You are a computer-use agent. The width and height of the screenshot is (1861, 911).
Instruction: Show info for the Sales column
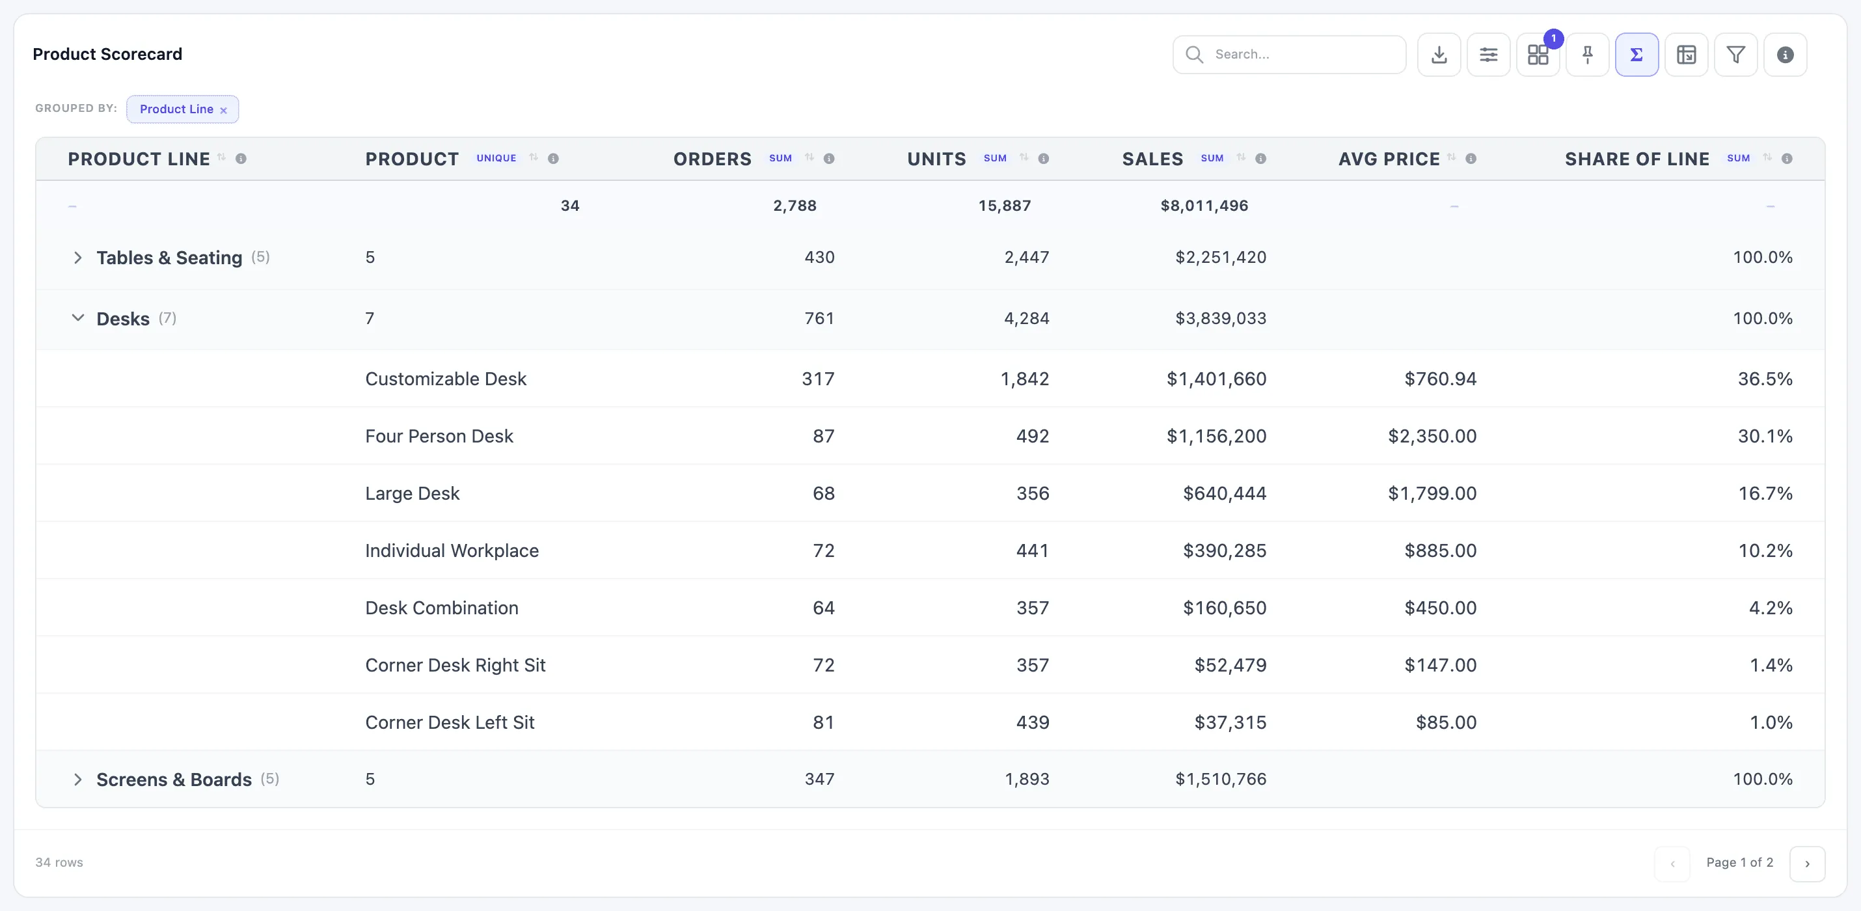(1260, 158)
